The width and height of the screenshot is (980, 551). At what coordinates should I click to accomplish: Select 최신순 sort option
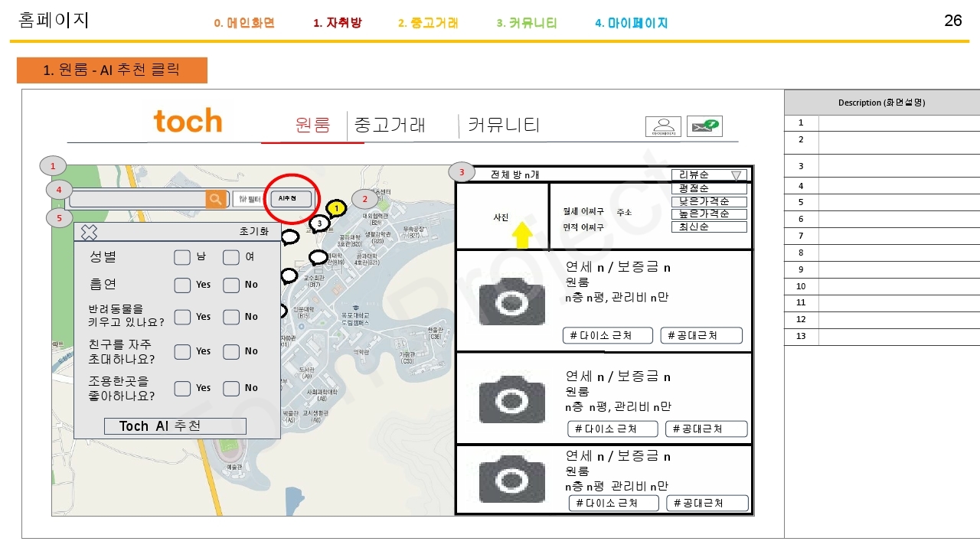tap(709, 227)
